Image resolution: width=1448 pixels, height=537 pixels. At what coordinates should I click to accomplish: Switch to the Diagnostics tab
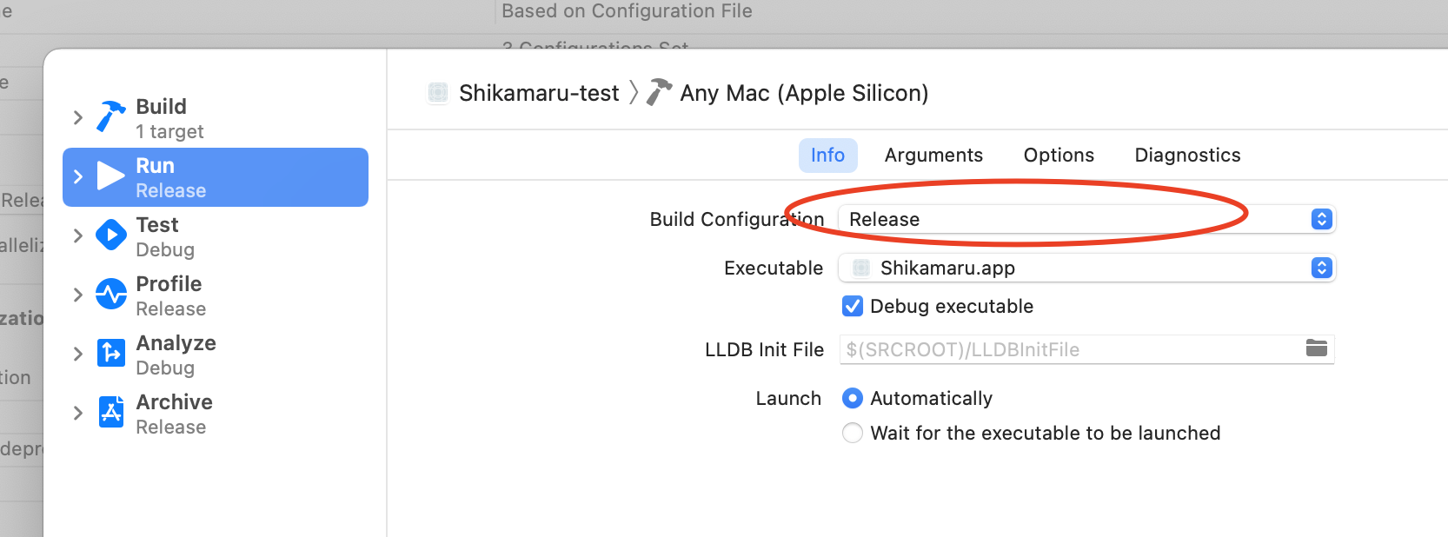pyautogui.click(x=1187, y=156)
